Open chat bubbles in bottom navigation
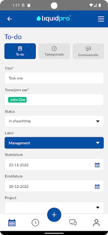This screenshot has height=235, width=108. tap(73, 222)
